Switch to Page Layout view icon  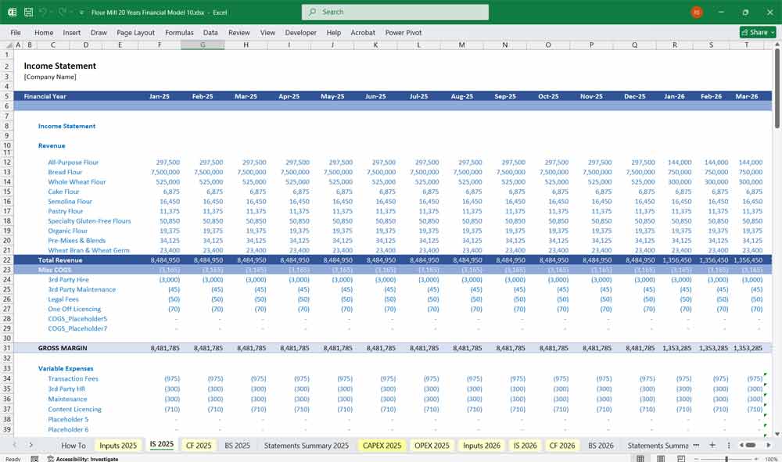662,457
